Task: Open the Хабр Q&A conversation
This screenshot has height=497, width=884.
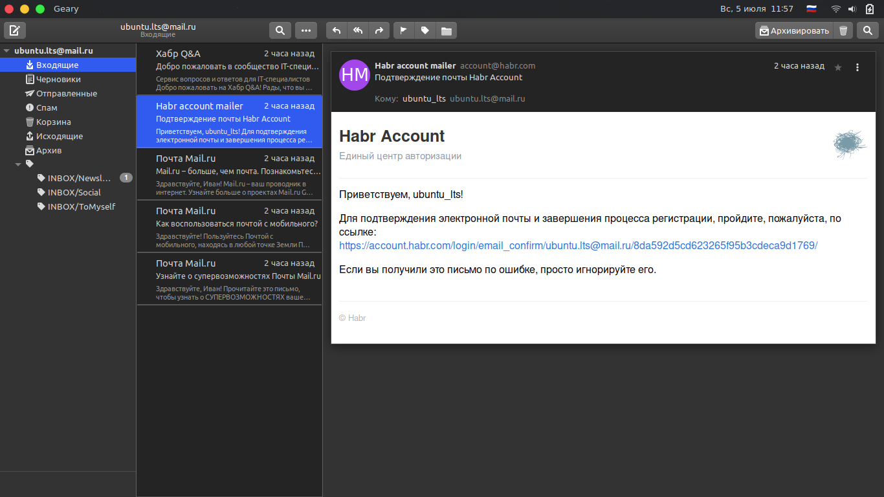Action: (x=229, y=69)
